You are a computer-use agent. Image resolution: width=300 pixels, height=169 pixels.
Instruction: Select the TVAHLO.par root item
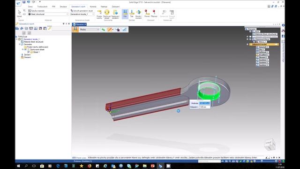tap(22, 37)
